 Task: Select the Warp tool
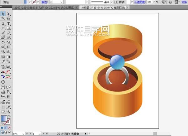click(3, 47)
